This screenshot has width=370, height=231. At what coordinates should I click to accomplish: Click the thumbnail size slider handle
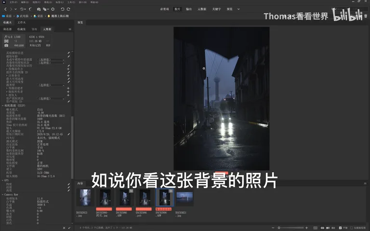[279, 228]
